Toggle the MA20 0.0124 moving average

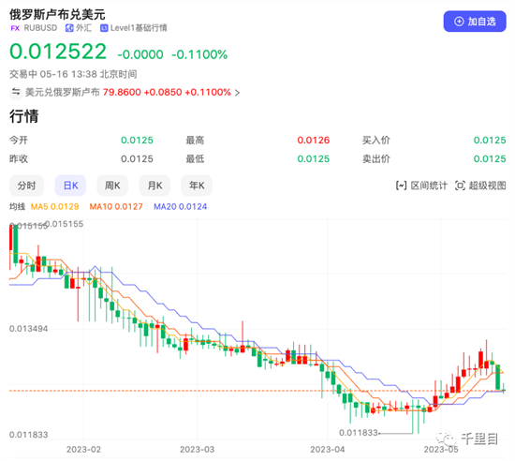(181, 207)
